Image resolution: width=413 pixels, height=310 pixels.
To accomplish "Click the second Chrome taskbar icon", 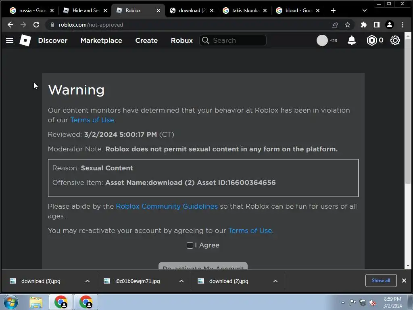I will coord(86,302).
